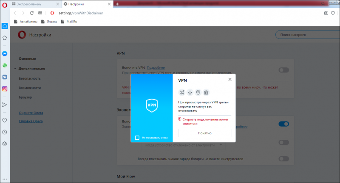The width and height of the screenshot is (340, 183).
Task: Toggle the battery saver enabled switch
Action: [x=283, y=124]
